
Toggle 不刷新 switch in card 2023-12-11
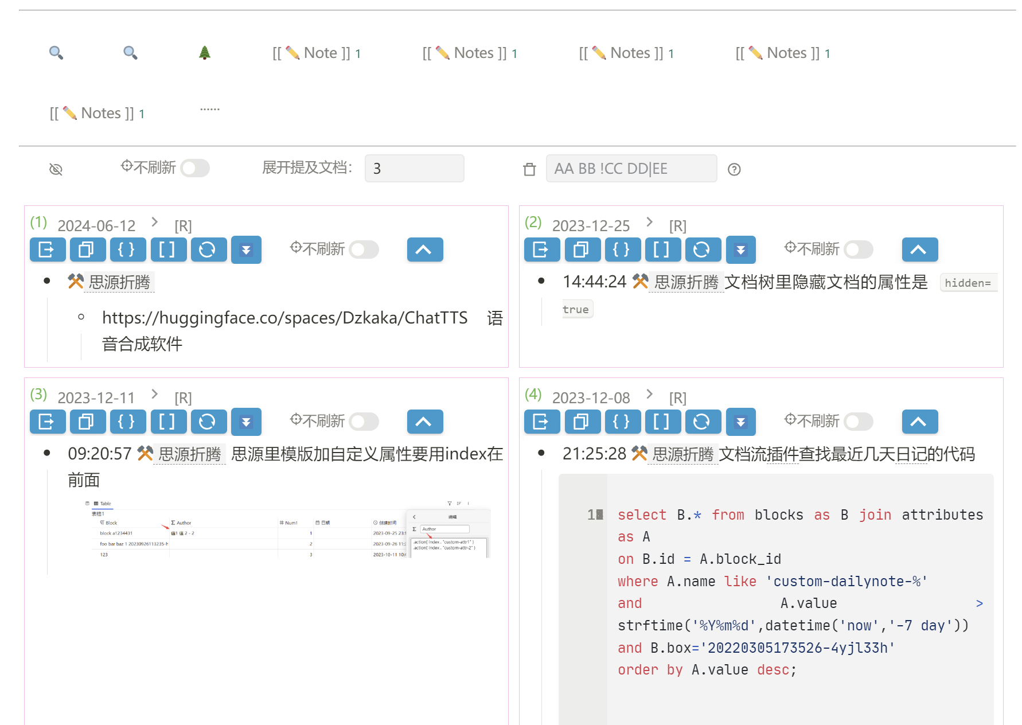click(x=364, y=422)
